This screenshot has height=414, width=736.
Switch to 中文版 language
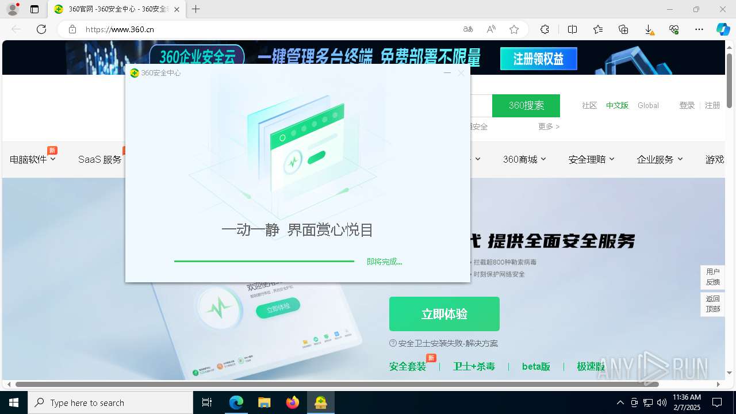(617, 105)
